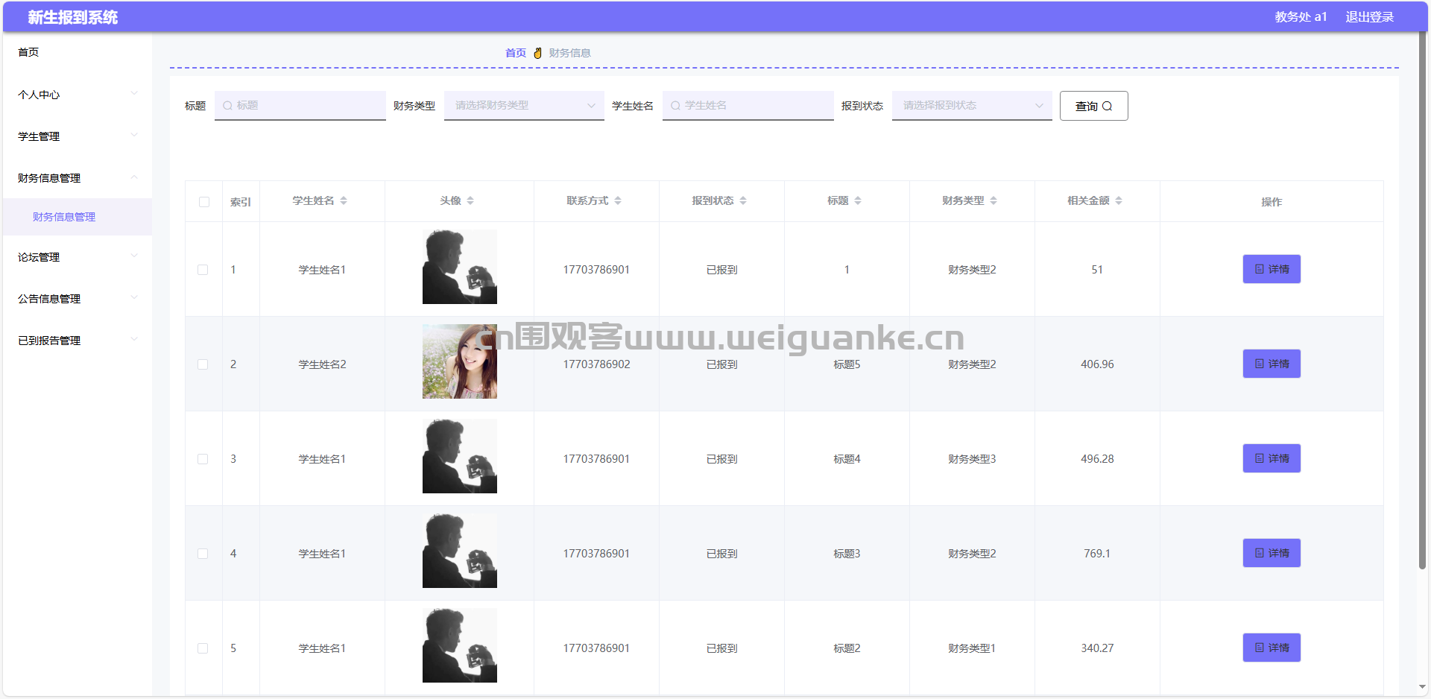
Task: Sort by 财务类型 column arrows
Action: pos(994,201)
